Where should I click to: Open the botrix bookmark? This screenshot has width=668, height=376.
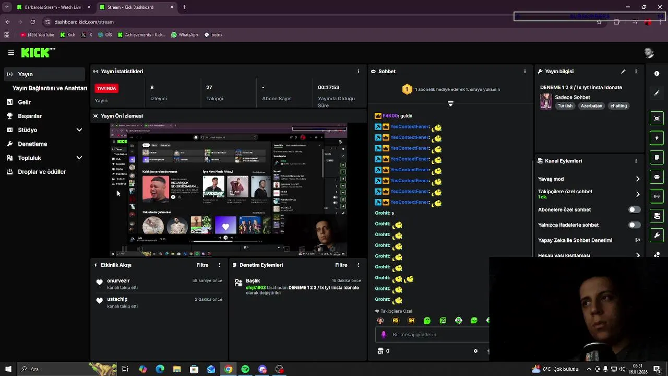[213, 35]
